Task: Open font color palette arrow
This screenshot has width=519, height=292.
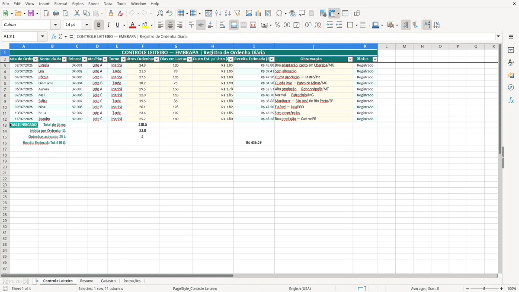Action: (x=139, y=25)
